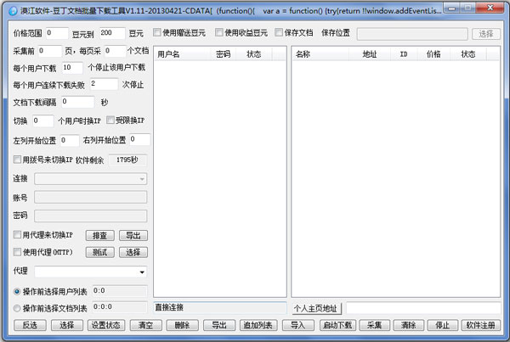Click the 清除 button
Viewport: 510px width, 342px height.
pos(409,325)
